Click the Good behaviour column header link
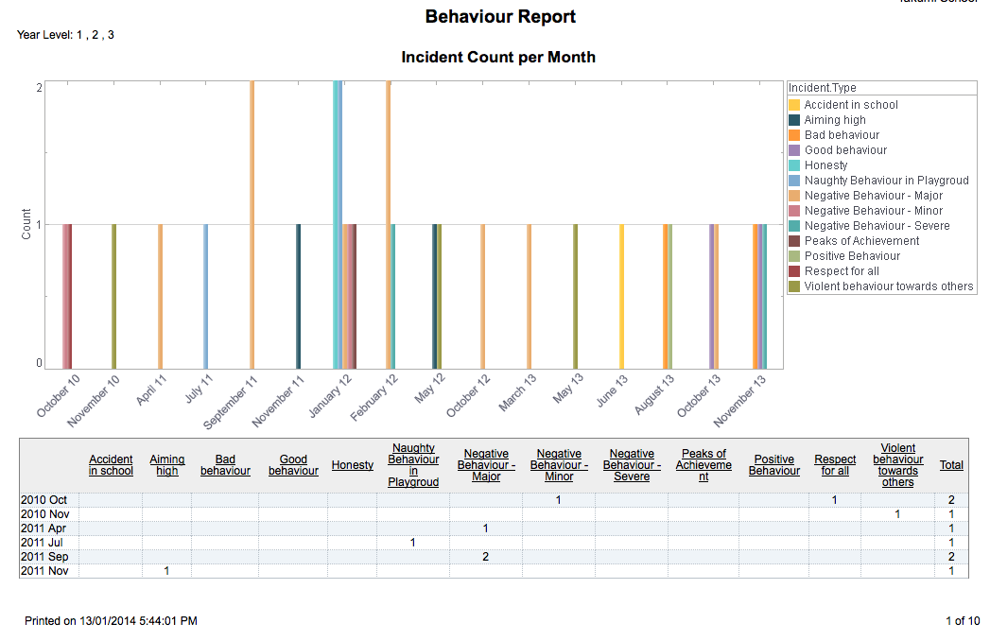This screenshot has width=990, height=641. [293, 465]
